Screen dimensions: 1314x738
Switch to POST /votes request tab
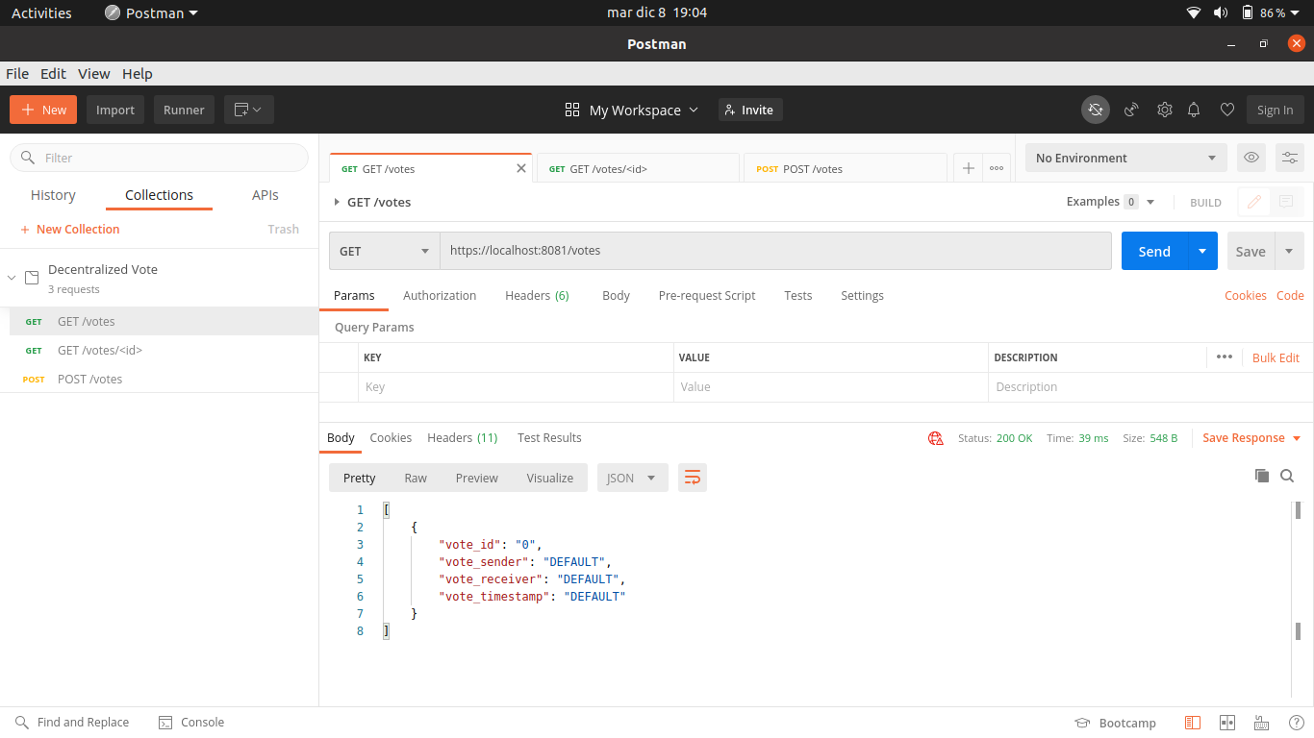tap(845, 168)
